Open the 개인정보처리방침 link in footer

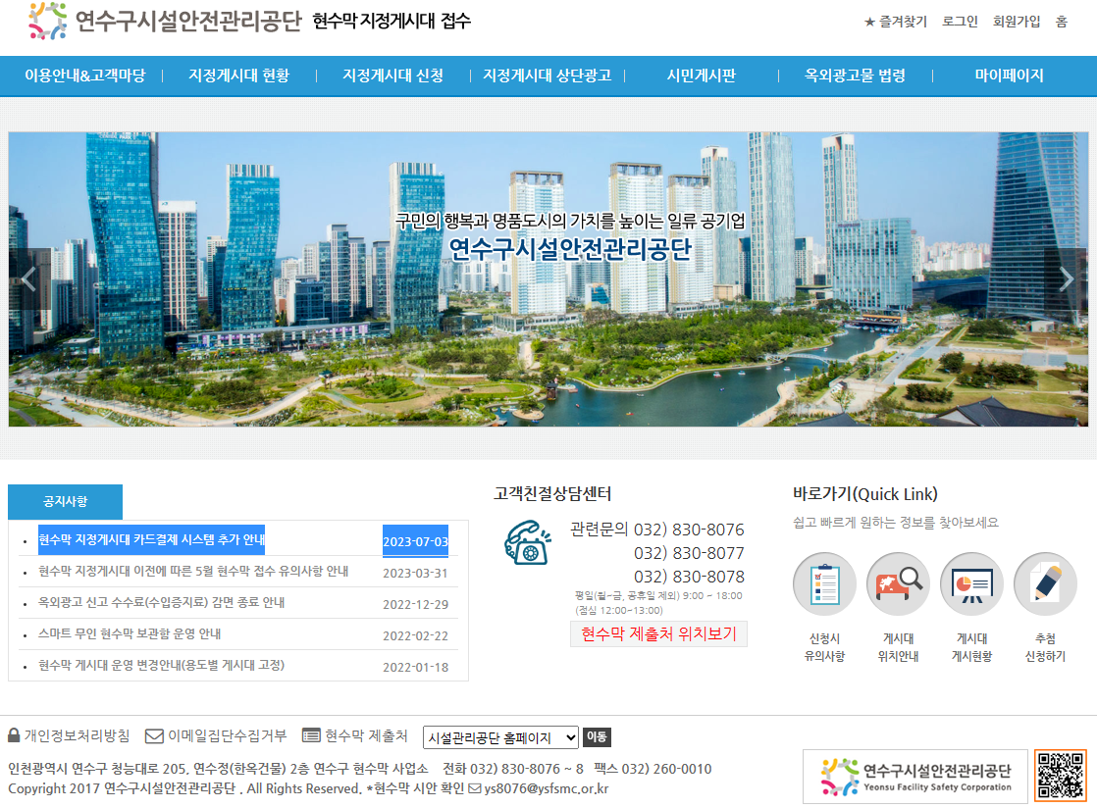[x=77, y=736]
